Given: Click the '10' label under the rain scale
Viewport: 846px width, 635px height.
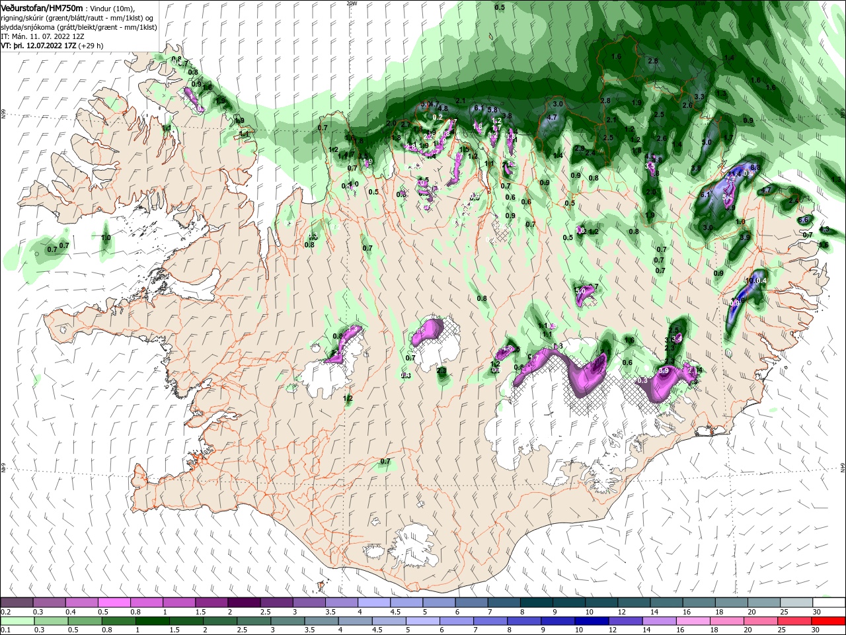Looking at the screenshot, I should click(x=578, y=630).
